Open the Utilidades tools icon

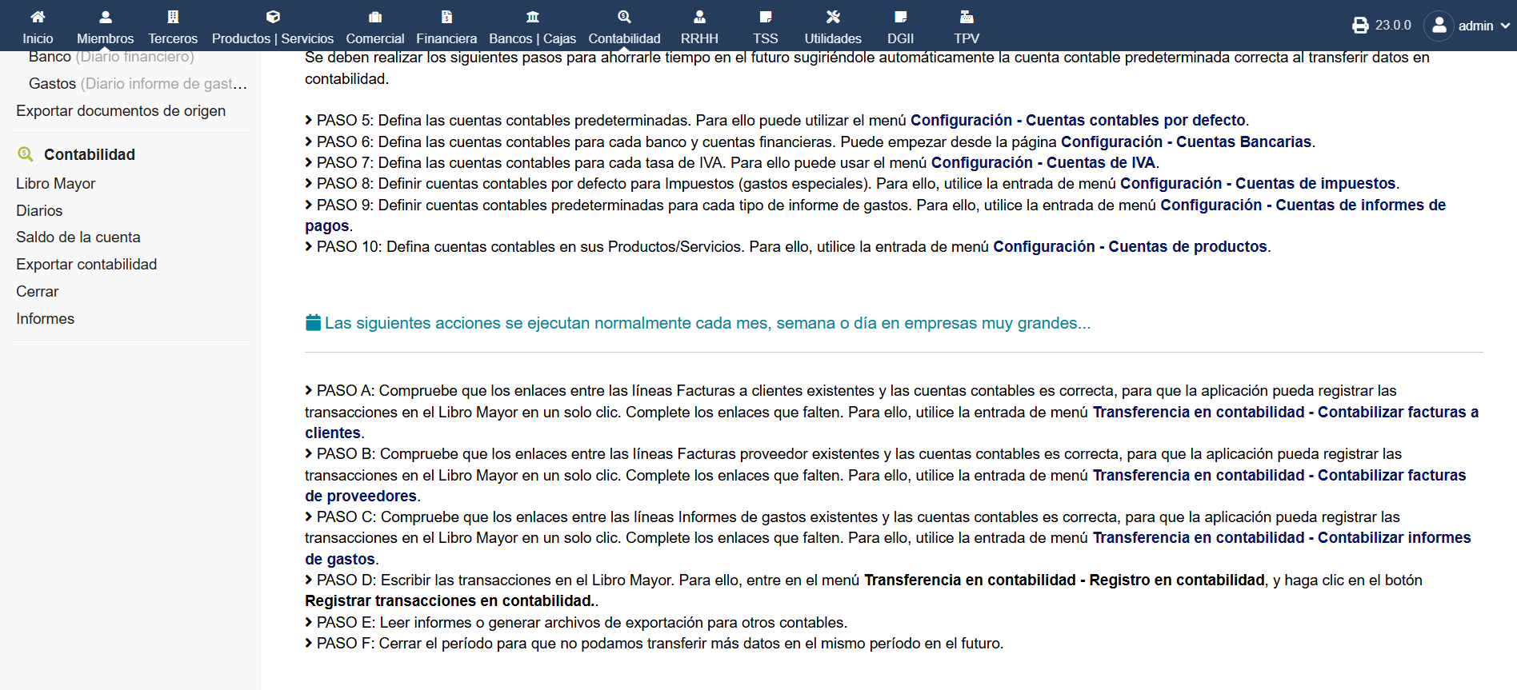point(833,17)
